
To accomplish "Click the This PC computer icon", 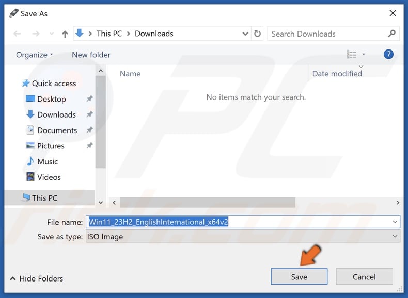I will pos(26,197).
